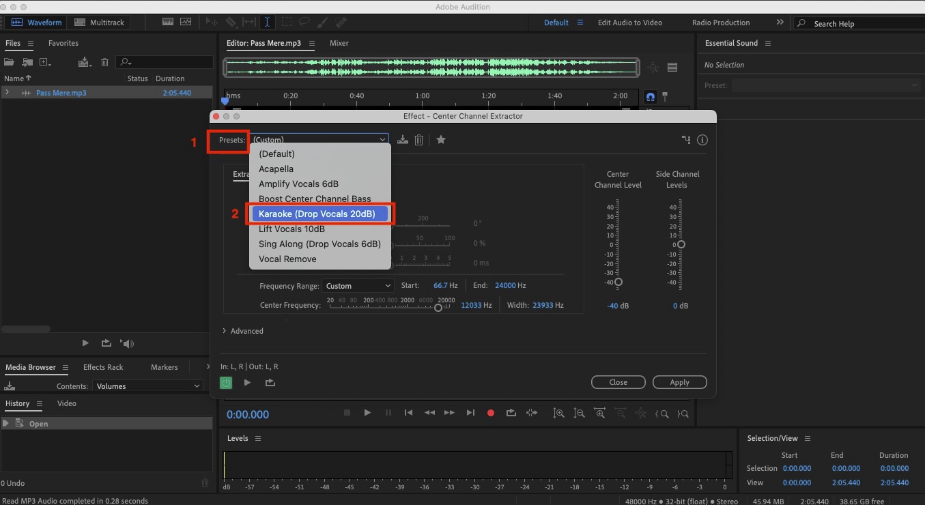Click the Open File folder icon
Viewport: 925px width, 505px height.
(10, 62)
